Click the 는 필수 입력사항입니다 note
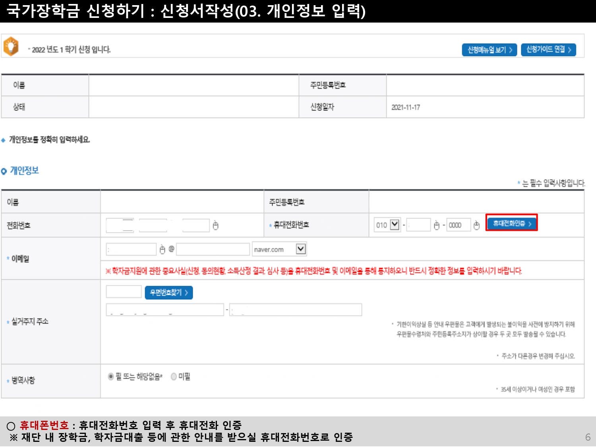 [x=553, y=183]
